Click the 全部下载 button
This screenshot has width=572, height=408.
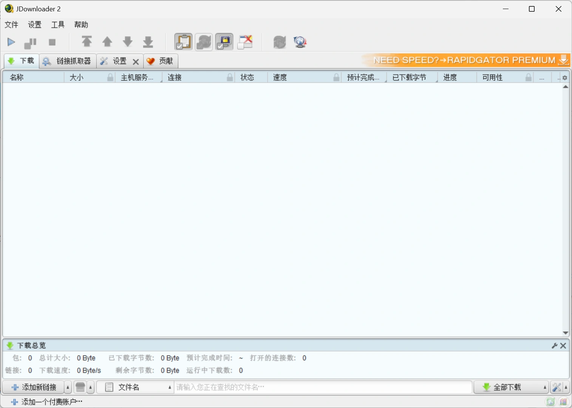coord(508,387)
